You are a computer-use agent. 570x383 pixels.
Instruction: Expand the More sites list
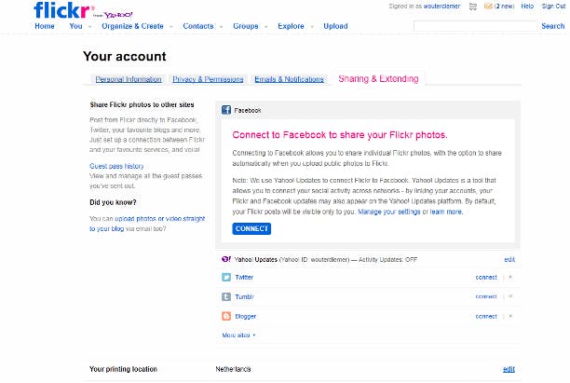238,335
